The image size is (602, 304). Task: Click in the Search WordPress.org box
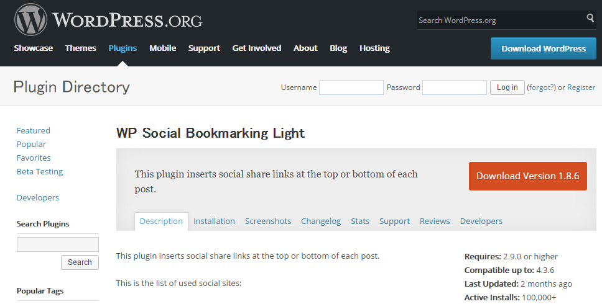point(499,20)
